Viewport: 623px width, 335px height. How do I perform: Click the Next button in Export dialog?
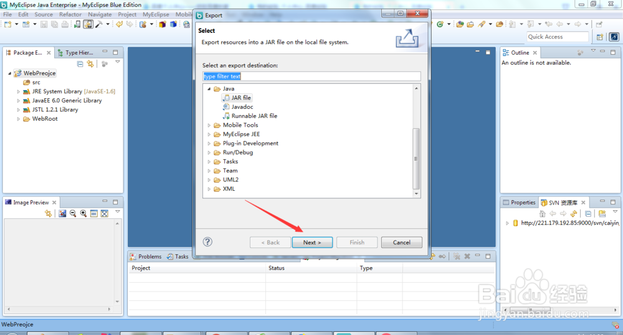[x=312, y=242]
